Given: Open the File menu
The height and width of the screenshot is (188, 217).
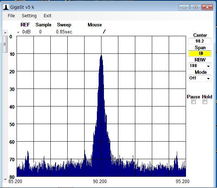Looking at the screenshot, I should coord(11,16).
